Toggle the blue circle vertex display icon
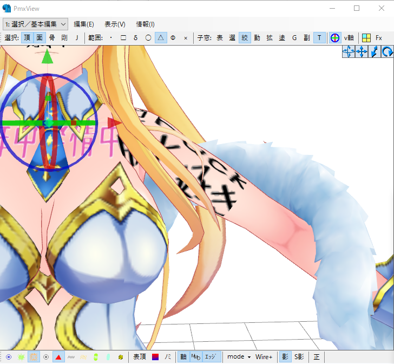This screenshot has width=394, height=364. 9,357
